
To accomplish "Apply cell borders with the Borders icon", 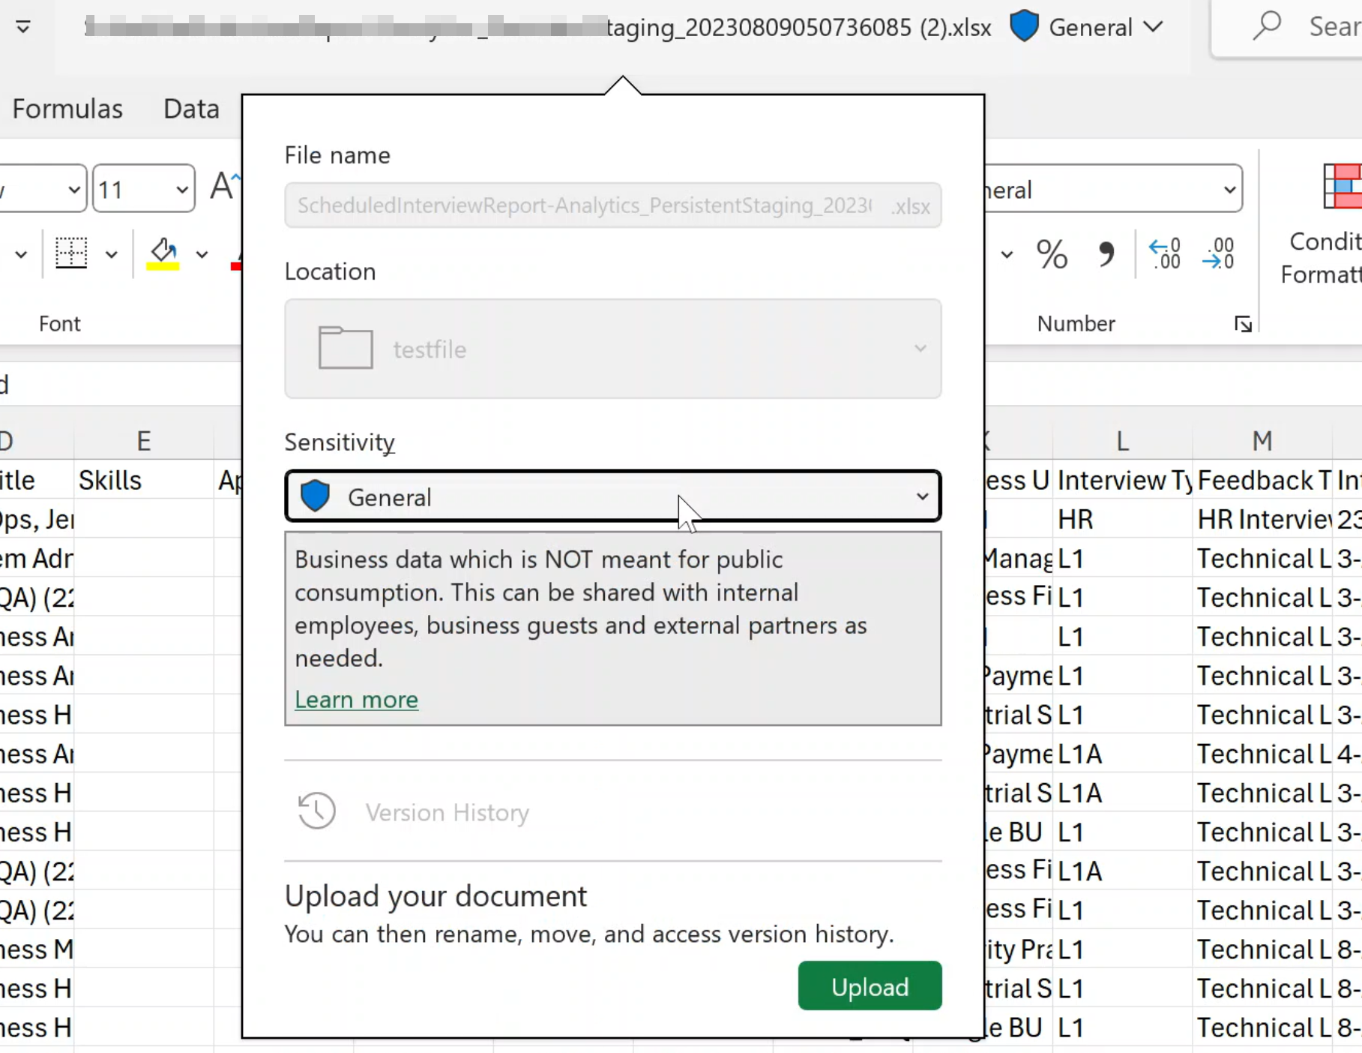I will [71, 253].
